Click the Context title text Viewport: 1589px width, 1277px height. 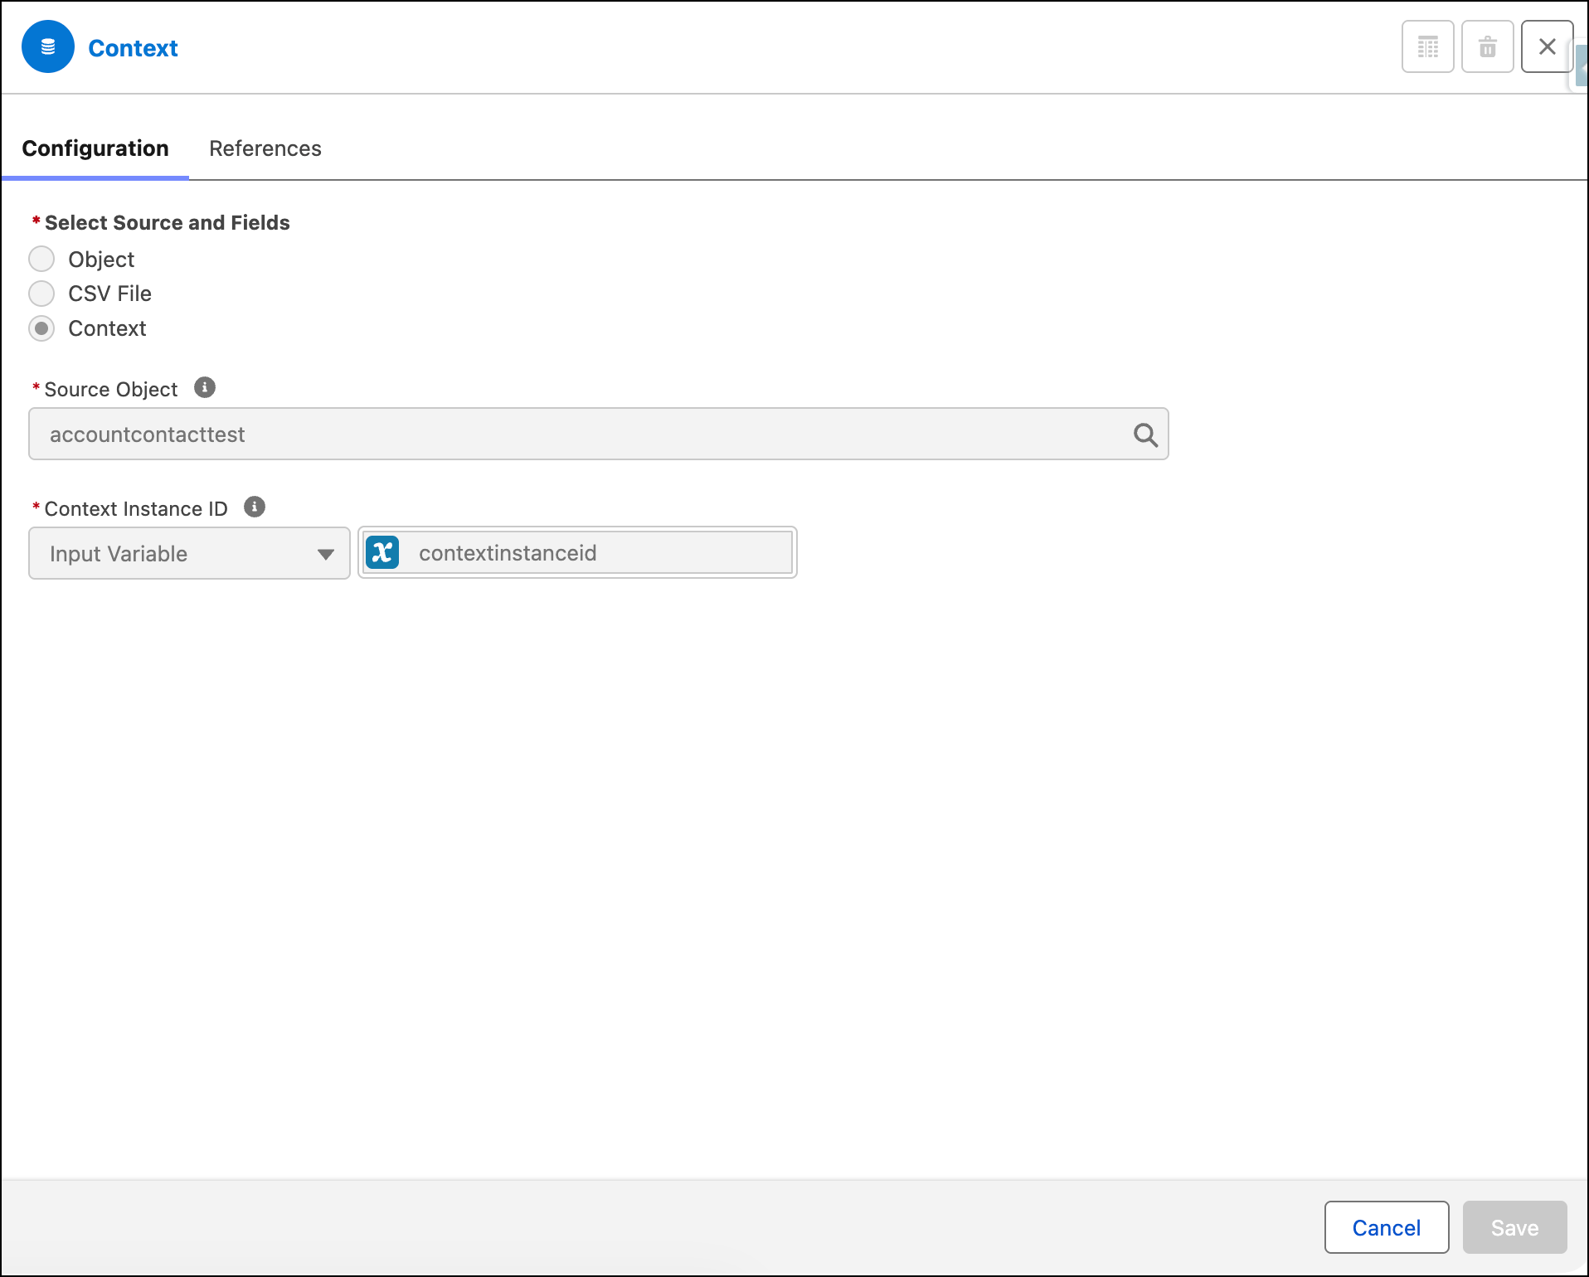click(133, 48)
